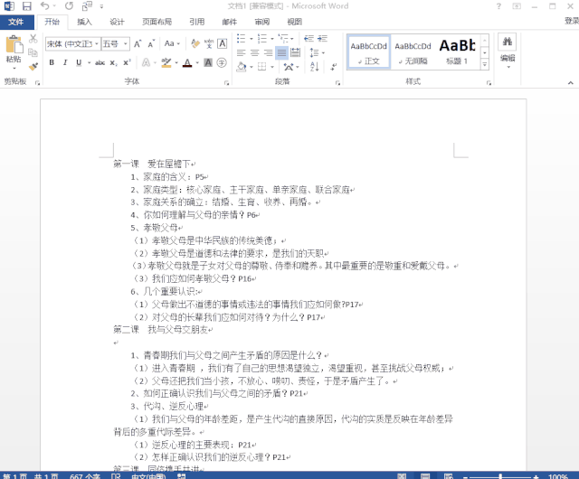Open the Change Case Aa dropdown

point(172,44)
